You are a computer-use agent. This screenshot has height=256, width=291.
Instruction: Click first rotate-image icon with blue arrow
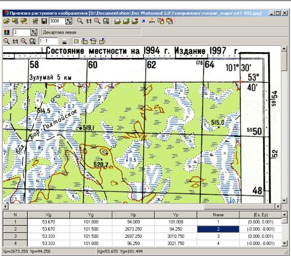(85, 41)
